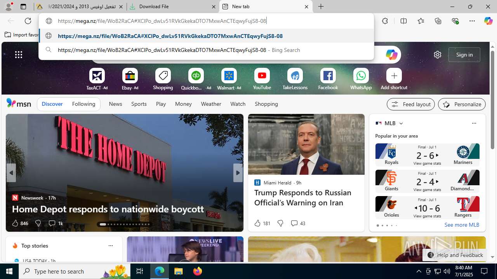Open the Sports menu item
The height and width of the screenshot is (279, 497).
tap(139, 104)
